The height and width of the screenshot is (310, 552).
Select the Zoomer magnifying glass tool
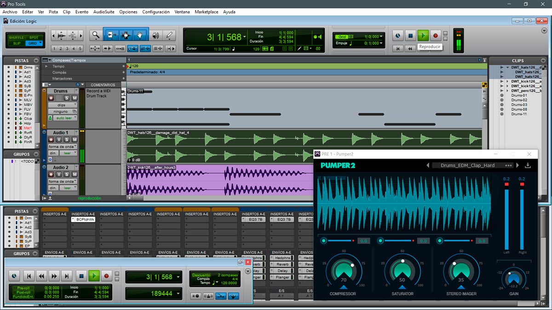point(96,35)
